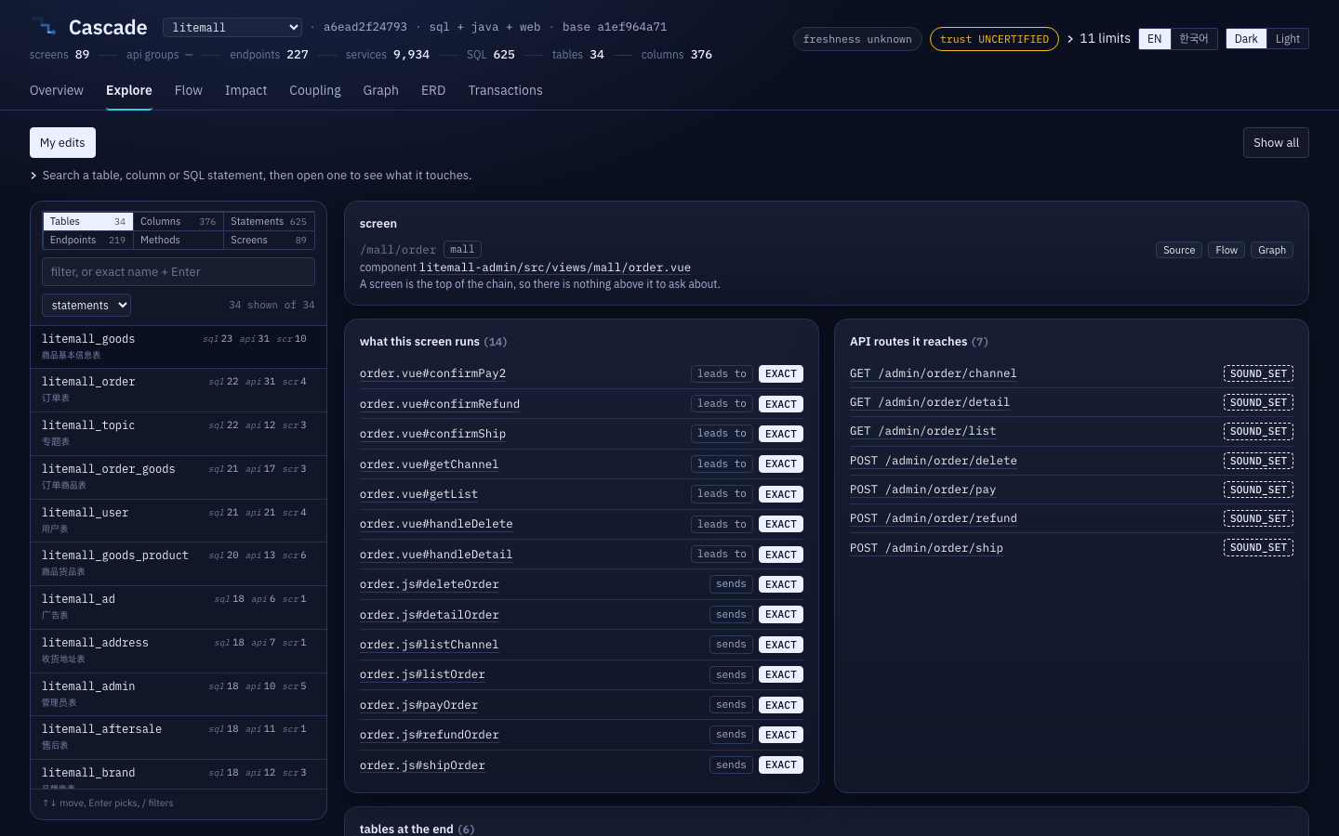Select the Methods filter segment
The image size is (1339, 836).
pyautogui.click(x=179, y=240)
